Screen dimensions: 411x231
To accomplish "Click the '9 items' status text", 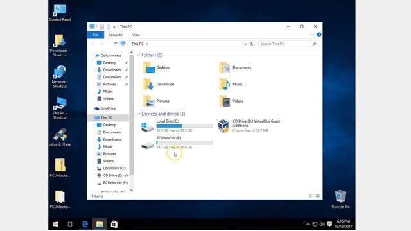I will (97, 196).
